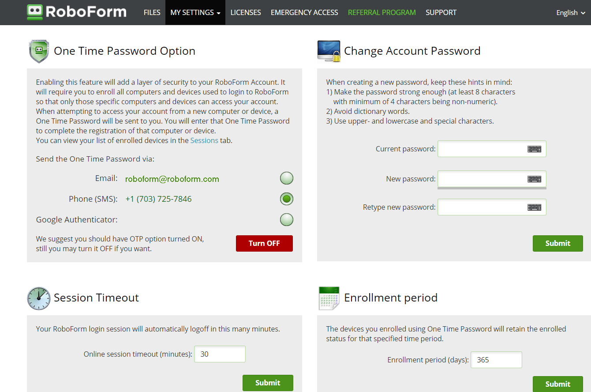Screen dimensions: 591x392
Task: Open the on-screen keyboard for New password
Action: 534,179
